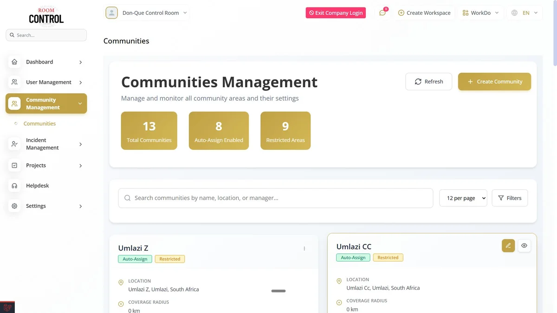This screenshot has height=313, width=557.
Task: Click the Incident Management icon
Action: click(14, 144)
